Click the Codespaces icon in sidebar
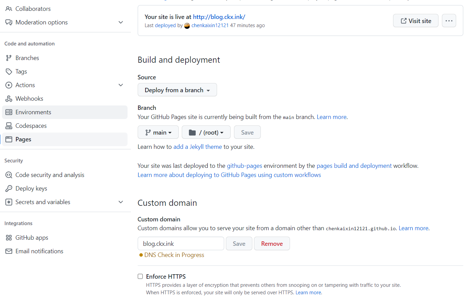The image size is (467, 298). (x=9, y=126)
